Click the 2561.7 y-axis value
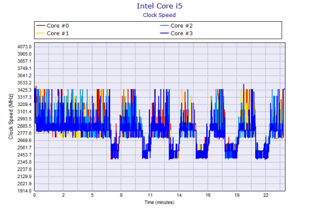319x212 pixels. [24, 148]
